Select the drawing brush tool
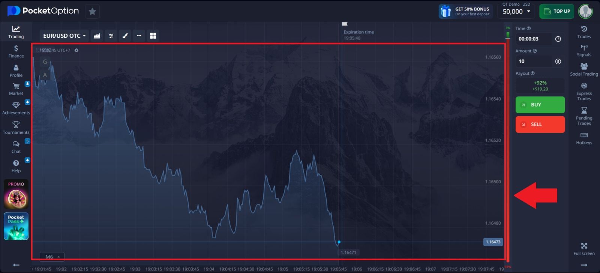 coord(125,36)
